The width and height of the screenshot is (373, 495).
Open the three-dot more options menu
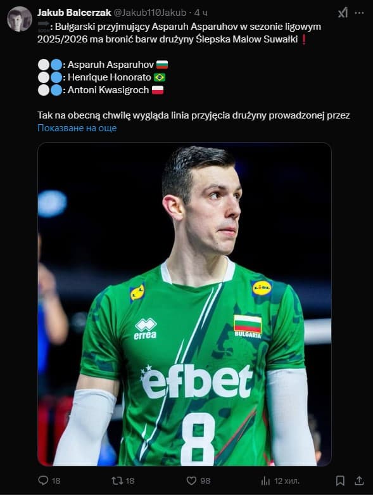[x=359, y=13]
